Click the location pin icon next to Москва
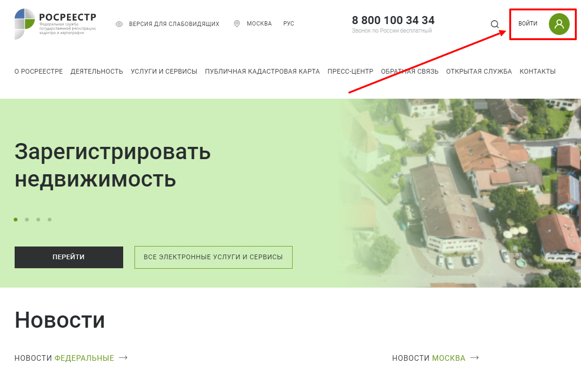The image size is (581, 374). pyautogui.click(x=237, y=24)
